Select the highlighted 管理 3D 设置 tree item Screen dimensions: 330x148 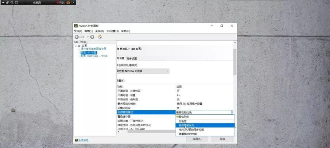coord(88,53)
